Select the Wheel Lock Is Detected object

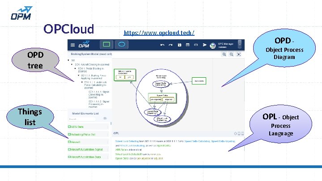tap(125, 75)
